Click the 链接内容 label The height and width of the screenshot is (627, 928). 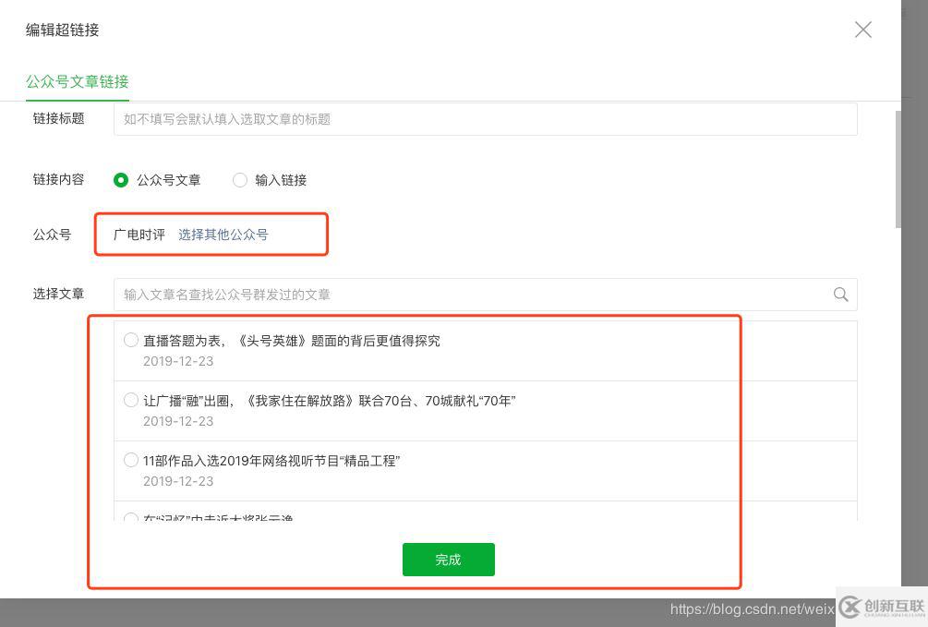coord(58,179)
